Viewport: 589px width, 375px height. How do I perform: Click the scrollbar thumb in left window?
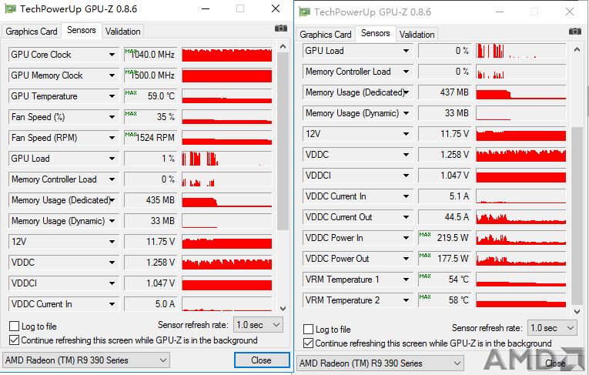pos(283,141)
